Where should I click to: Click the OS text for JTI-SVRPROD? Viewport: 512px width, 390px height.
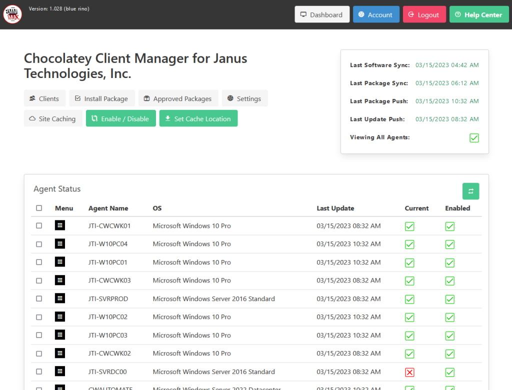(214, 298)
